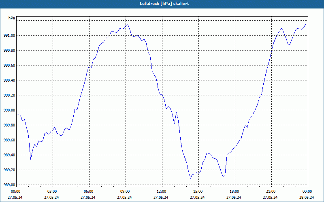Click the 990,60 axis label
This screenshot has height=202, width=324.
pos(9,65)
